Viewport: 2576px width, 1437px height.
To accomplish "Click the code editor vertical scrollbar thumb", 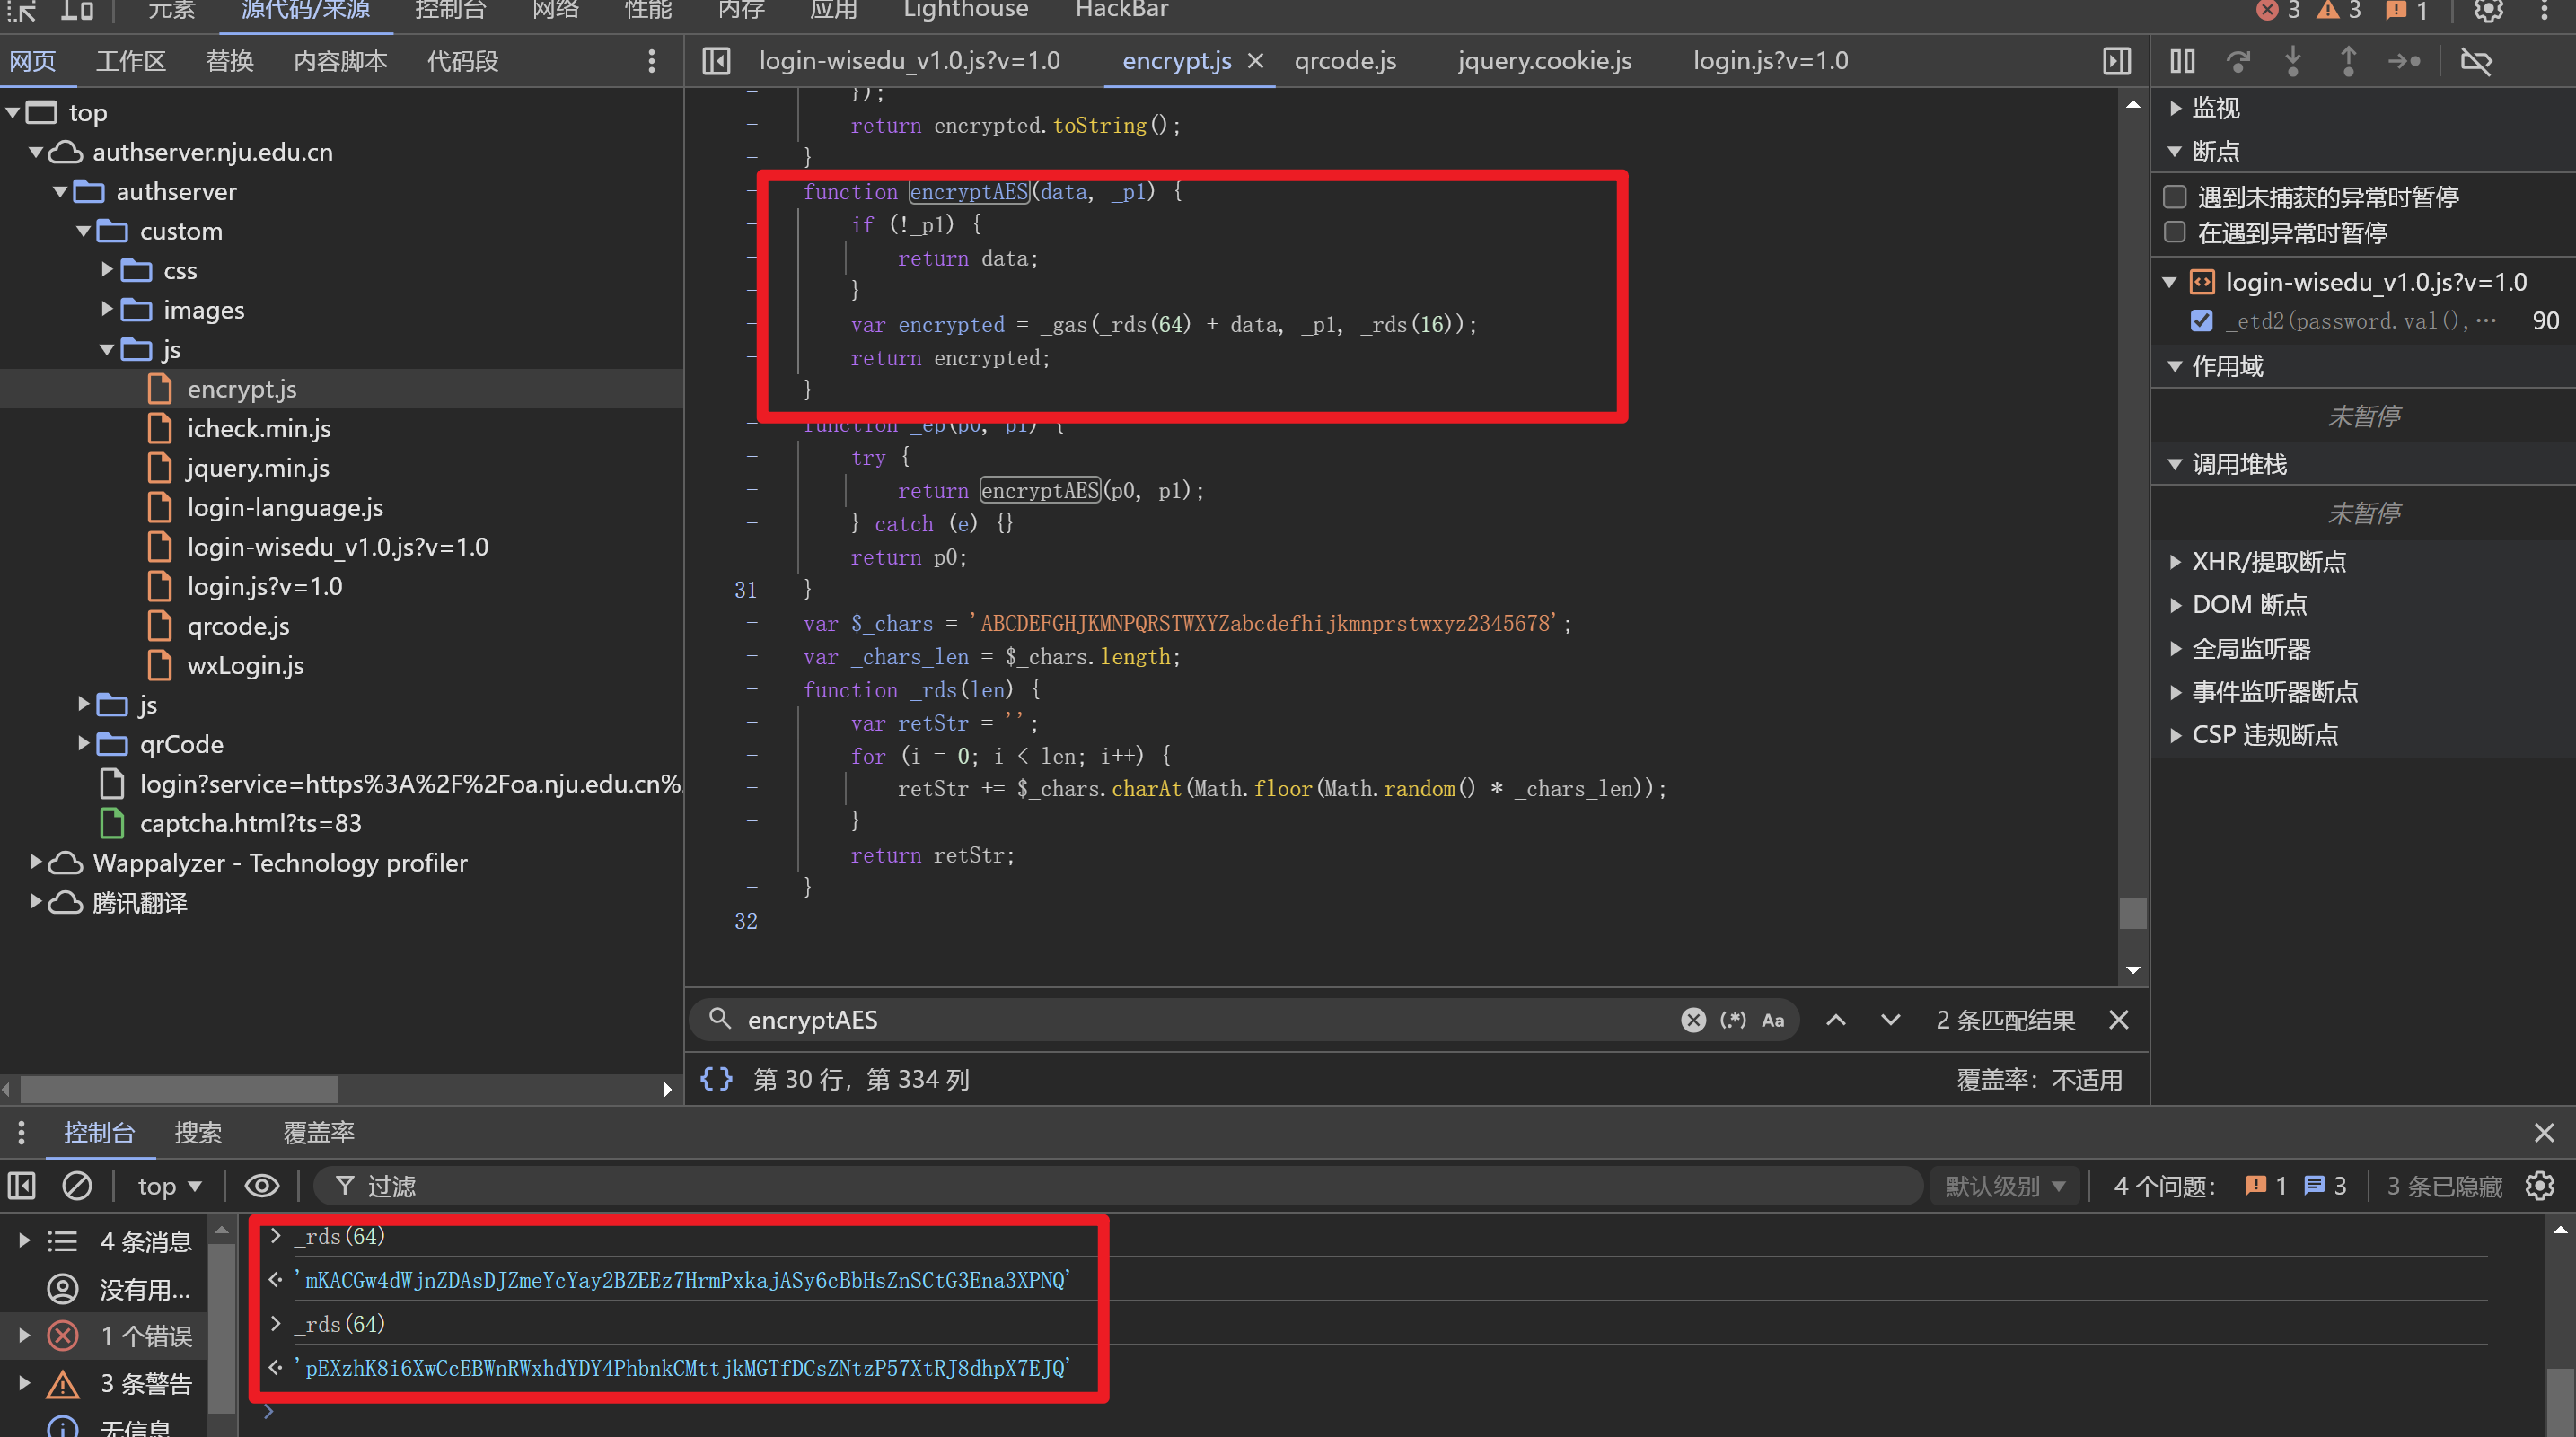I will (x=2132, y=913).
